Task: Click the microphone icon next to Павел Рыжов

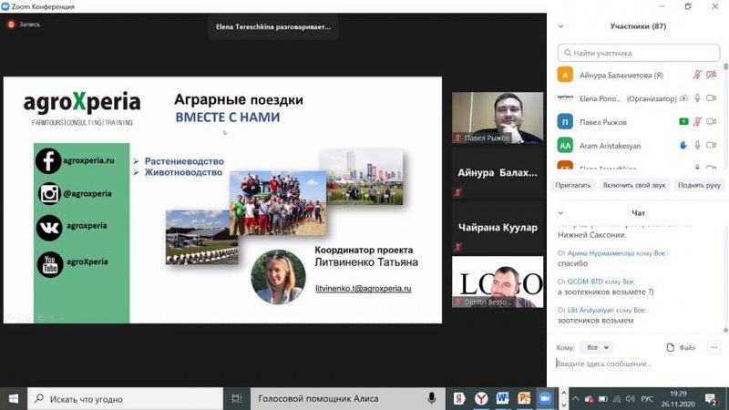Action: (x=697, y=121)
